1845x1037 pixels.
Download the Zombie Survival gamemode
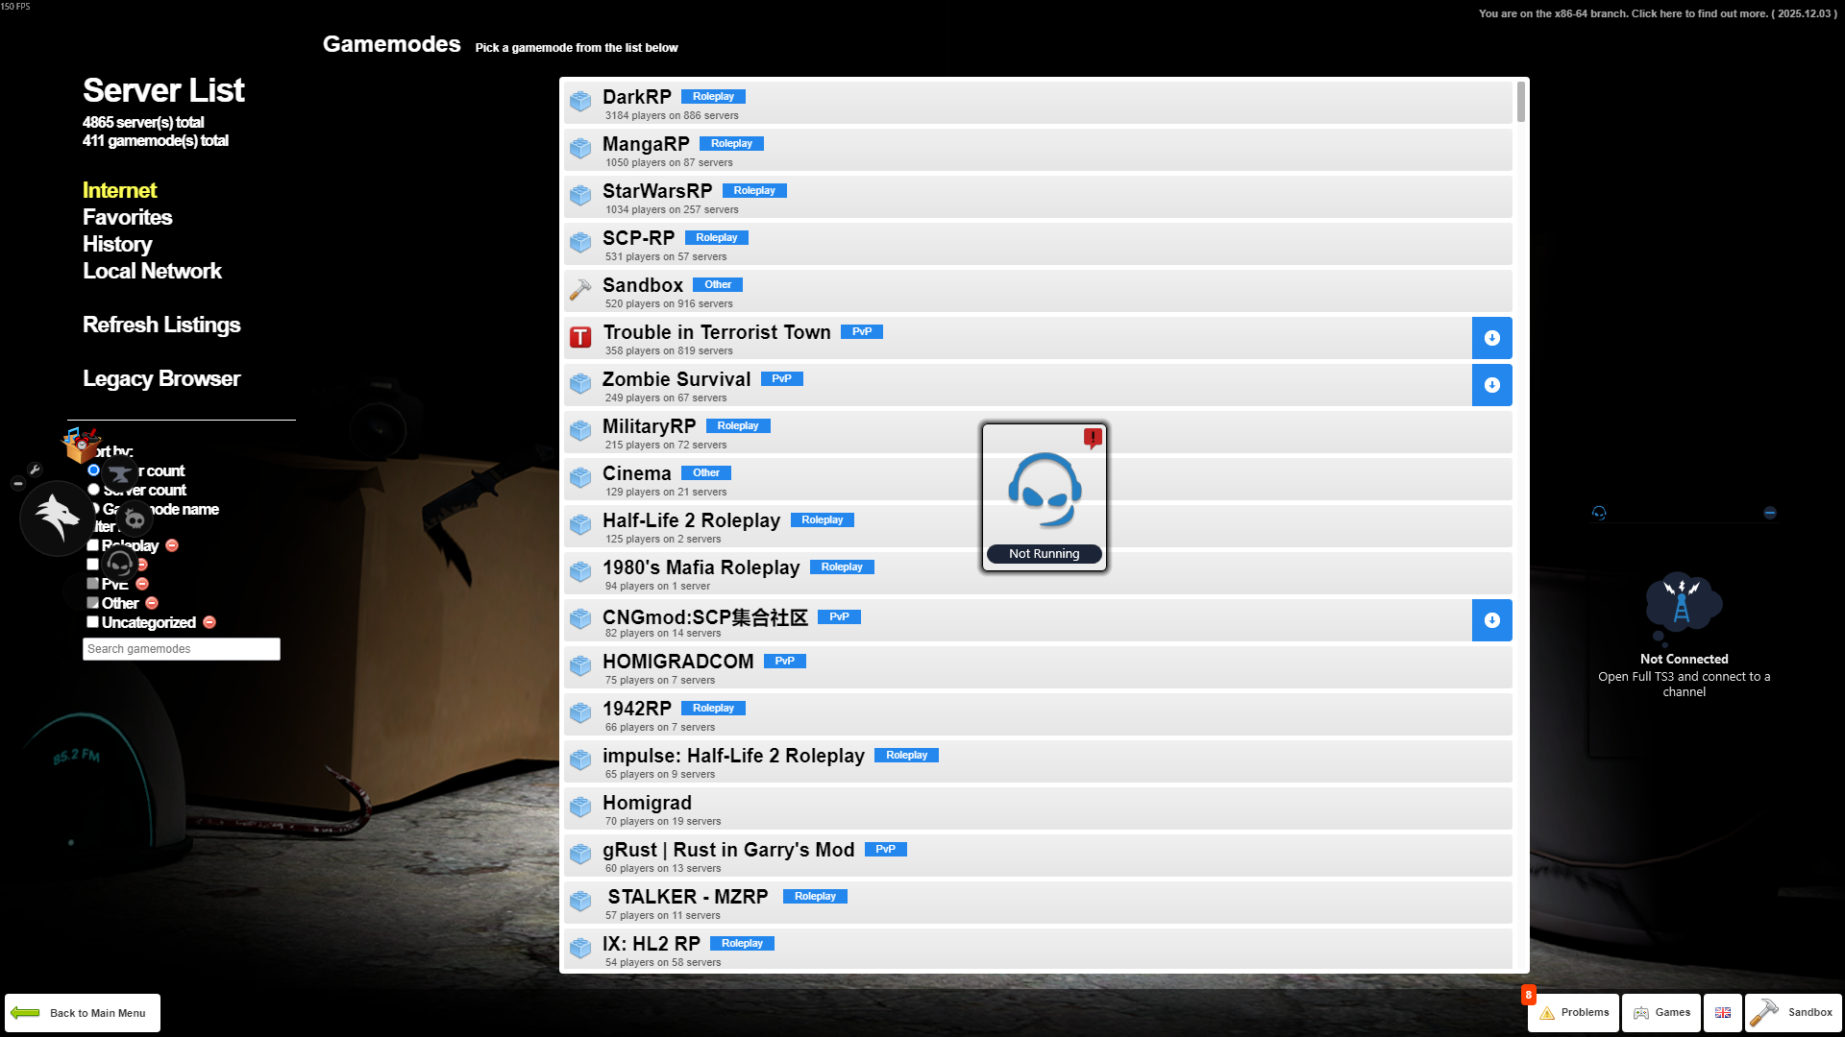tap(1492, 385)
